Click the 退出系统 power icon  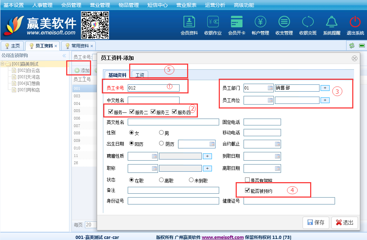click(355, 22)
